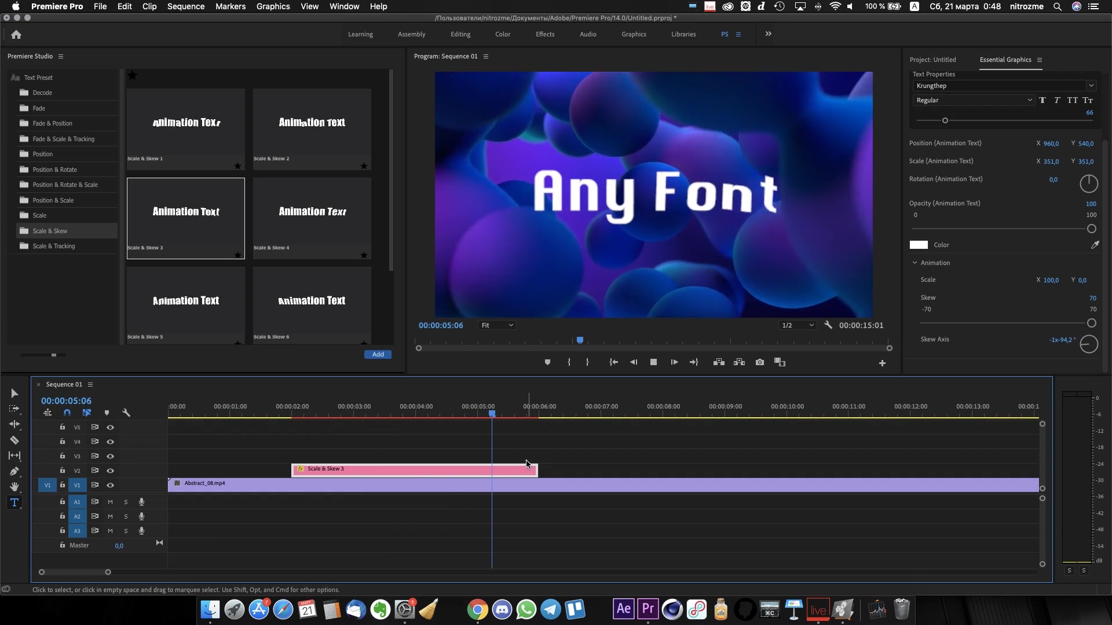Click the Lift button in playback controls
This screenshot has width=1112, height=625.
[719, 362]
